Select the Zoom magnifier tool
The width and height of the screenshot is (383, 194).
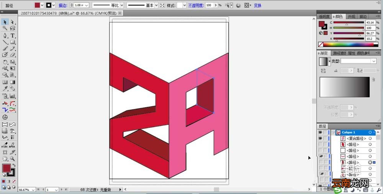(13, 159)
